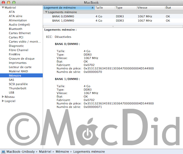Select Alimentation in the sidebar
Viewport: 183px width, 154px height.
click(x=18, y=20)
